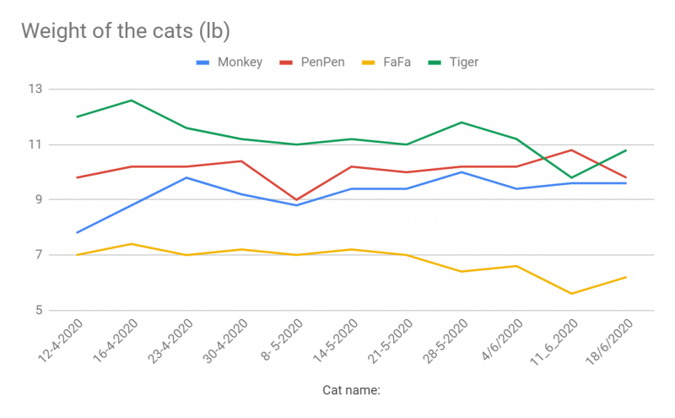
Task: Click the Monkey legend blue swatch
Action: click(203, 62)
